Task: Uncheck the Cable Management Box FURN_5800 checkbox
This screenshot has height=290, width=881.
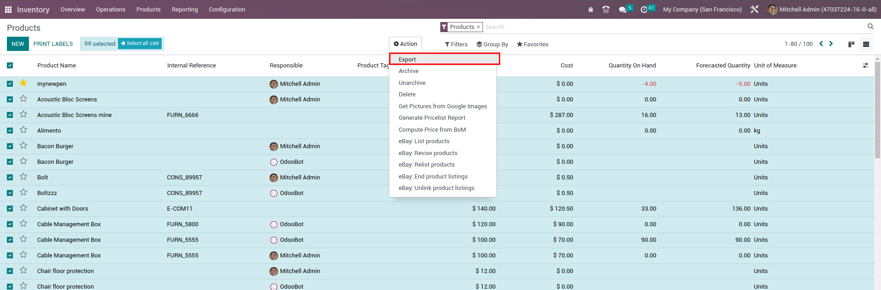Action: 10,224
